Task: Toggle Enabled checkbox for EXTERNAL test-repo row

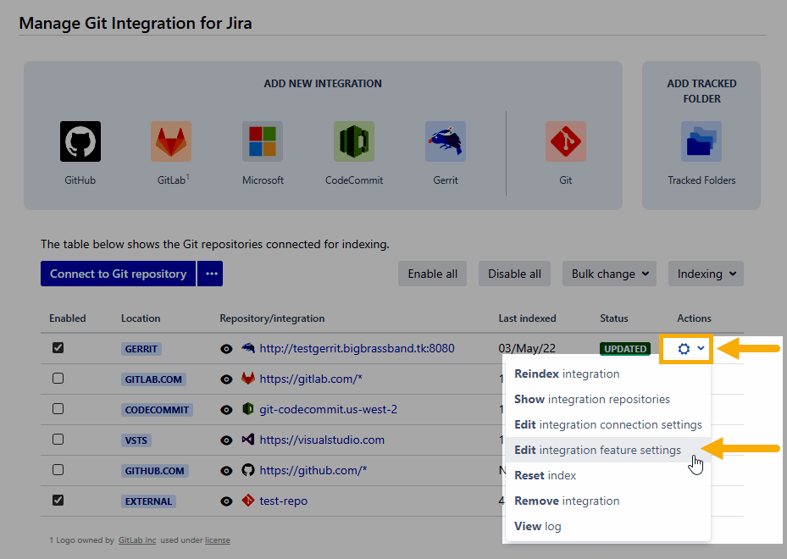Action: pos(58,501)
